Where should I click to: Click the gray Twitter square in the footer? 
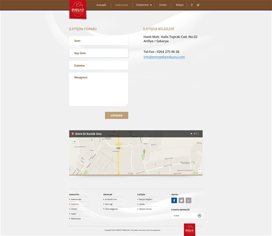point(181,200)
